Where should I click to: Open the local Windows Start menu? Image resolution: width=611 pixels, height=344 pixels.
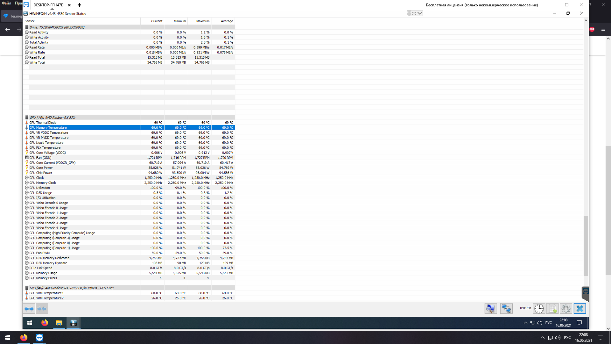pyautogui.click(x=8, y=338)
